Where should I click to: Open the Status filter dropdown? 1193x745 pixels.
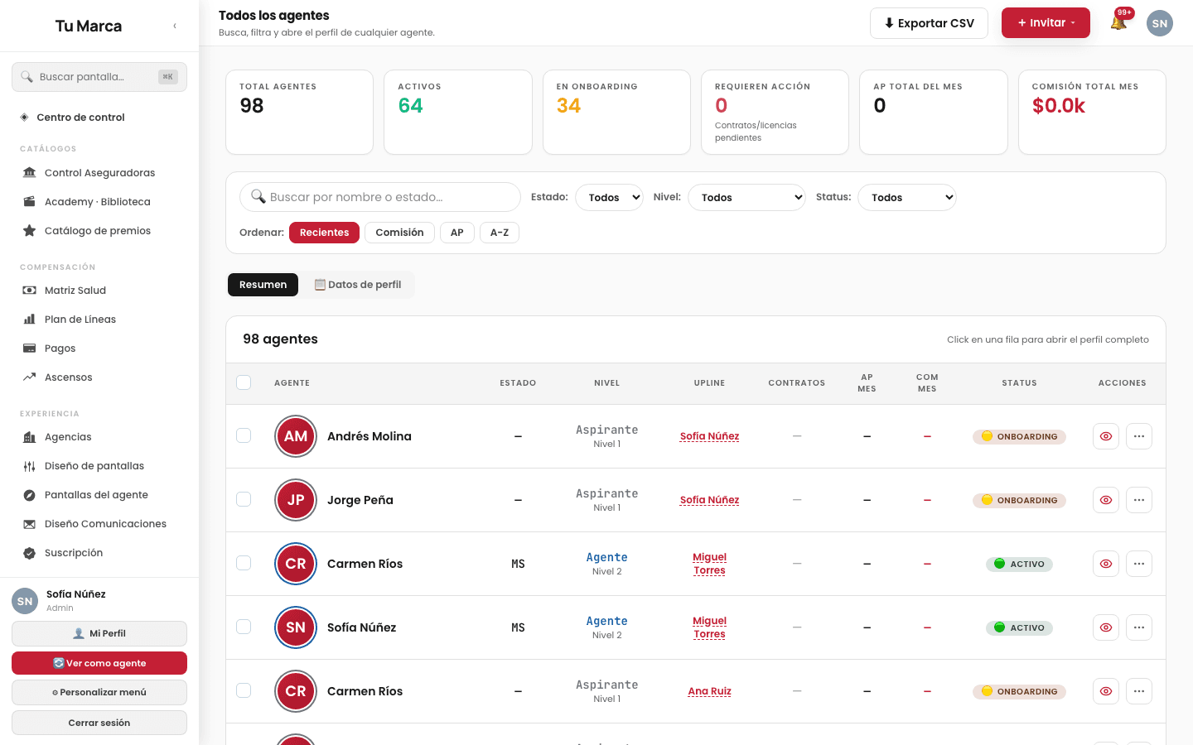click(907, 197)
